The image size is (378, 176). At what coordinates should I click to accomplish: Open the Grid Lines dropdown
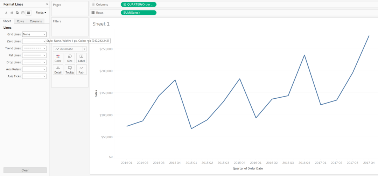click(34, 34)
